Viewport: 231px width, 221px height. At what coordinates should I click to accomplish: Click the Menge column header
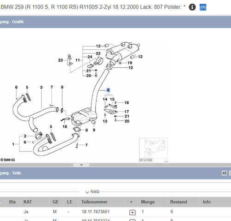point(148,202)
